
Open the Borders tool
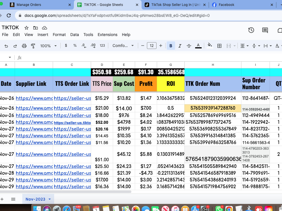point(219,46)
